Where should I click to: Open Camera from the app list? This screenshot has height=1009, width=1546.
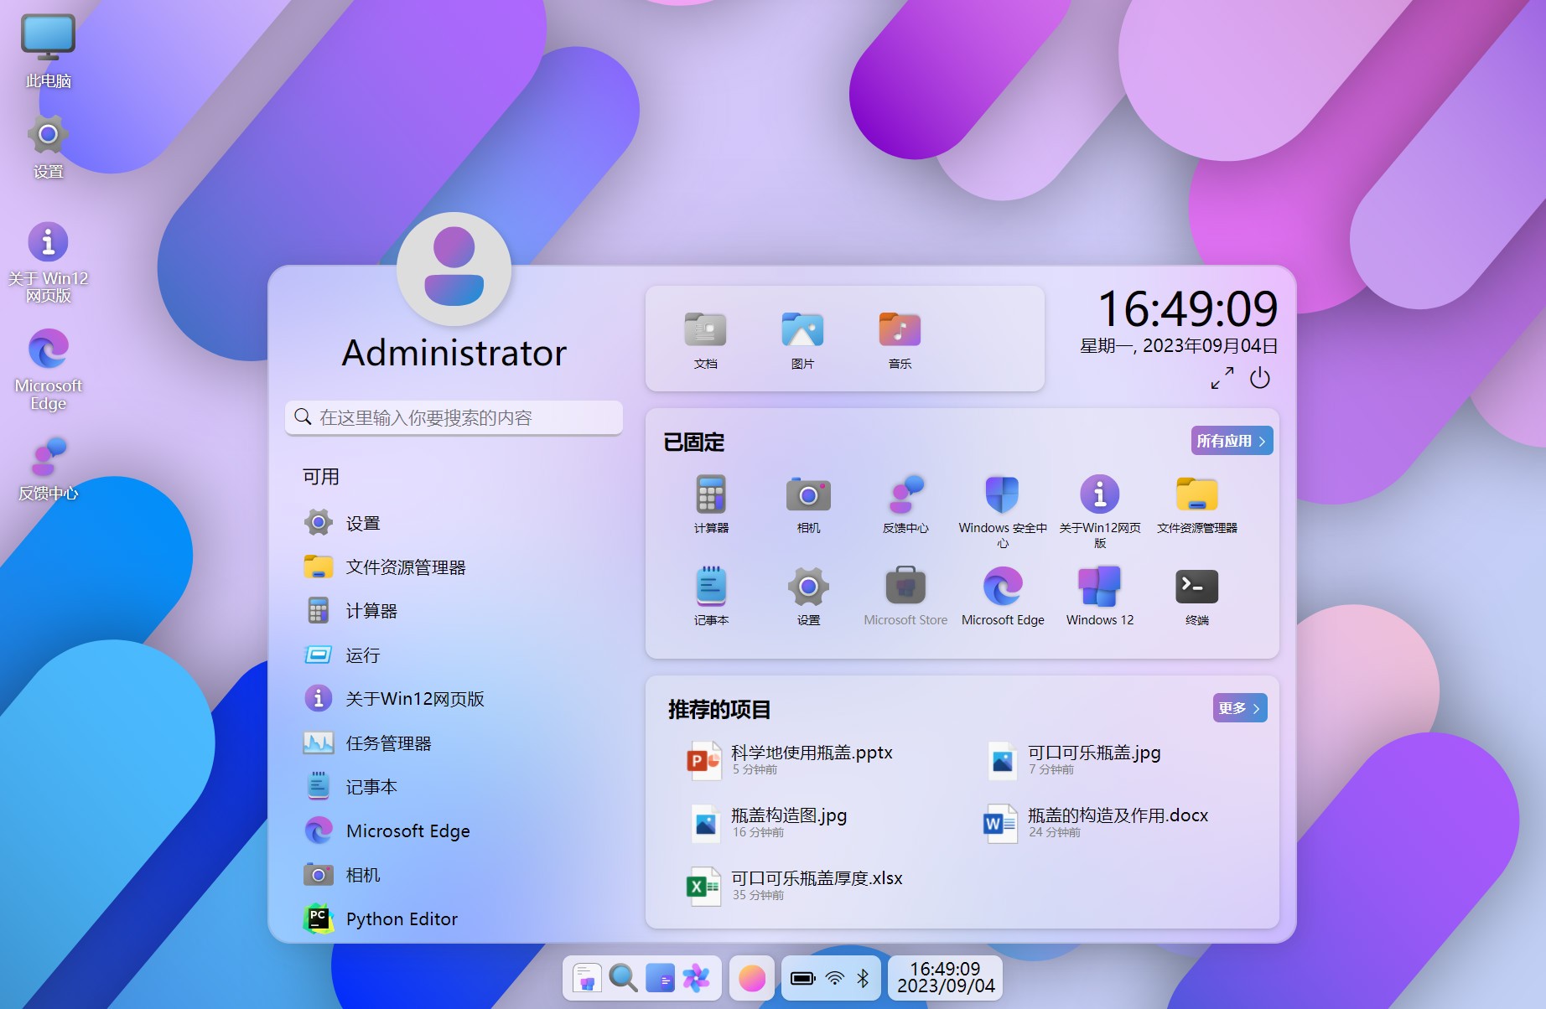454,875
